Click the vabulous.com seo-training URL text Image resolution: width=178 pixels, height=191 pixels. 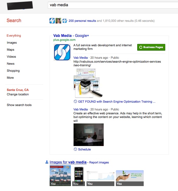click(117, 63)
